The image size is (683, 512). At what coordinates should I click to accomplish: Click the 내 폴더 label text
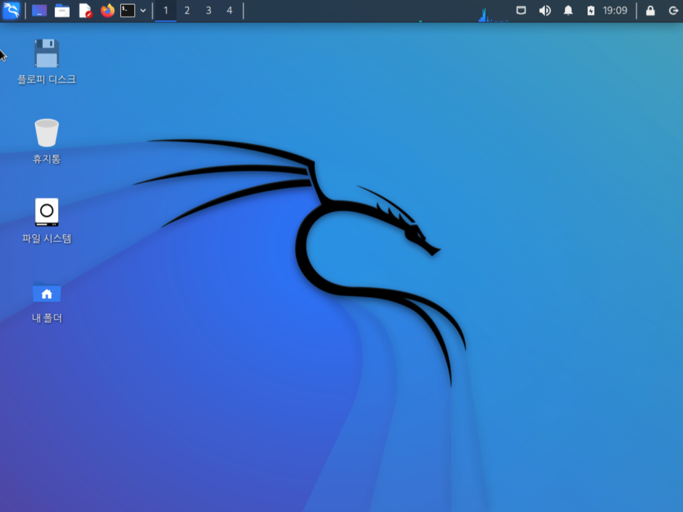pyautogui.click(x=47, y=318)
